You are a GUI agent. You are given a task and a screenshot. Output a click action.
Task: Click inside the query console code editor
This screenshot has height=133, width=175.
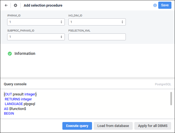[x=82, y=104]
